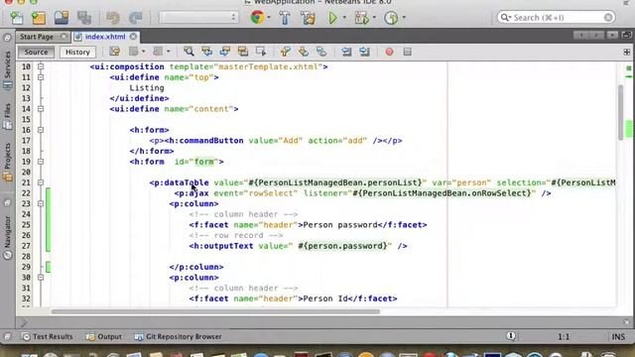The image size is (635, 357).
Task: Clear the Search field with the X
Action: tap(608, 18)
